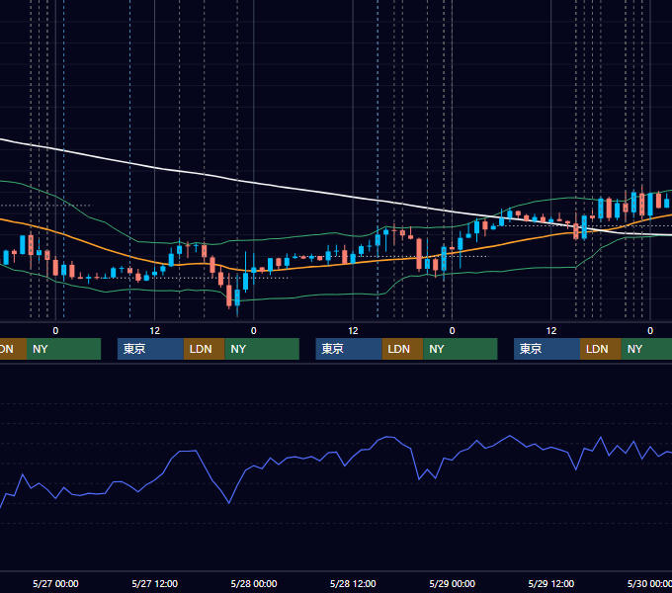
Task: Click the LDN session block for 5/27
Action: [x=204, y=349]
